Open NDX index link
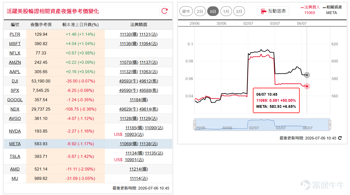This screenshot has height=195, width=350. coord(15,109)
